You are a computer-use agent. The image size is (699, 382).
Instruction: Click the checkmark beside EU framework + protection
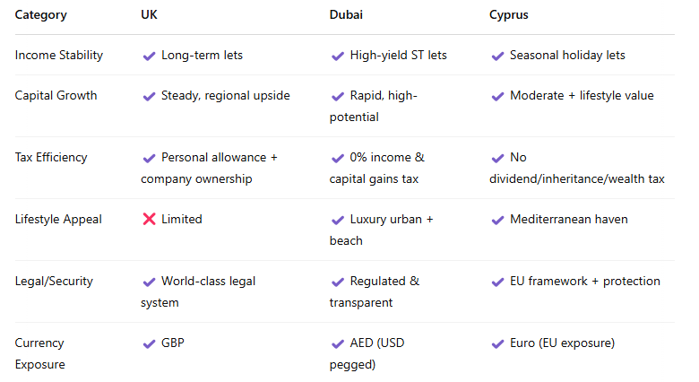497,282
